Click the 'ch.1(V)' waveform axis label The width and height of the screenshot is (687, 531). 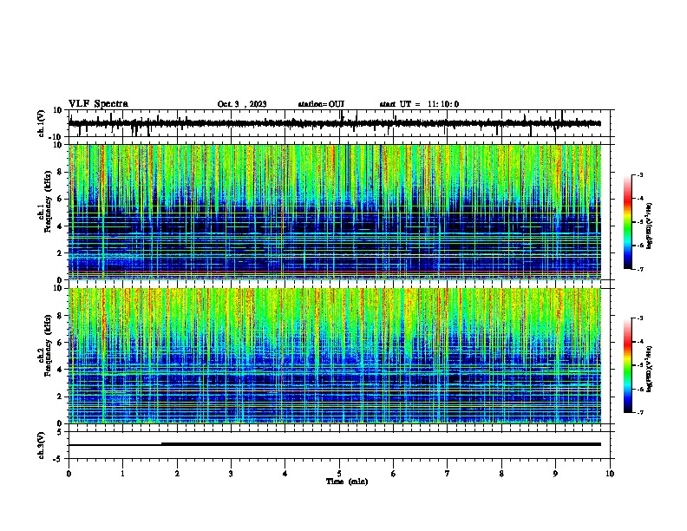point(42,123)
